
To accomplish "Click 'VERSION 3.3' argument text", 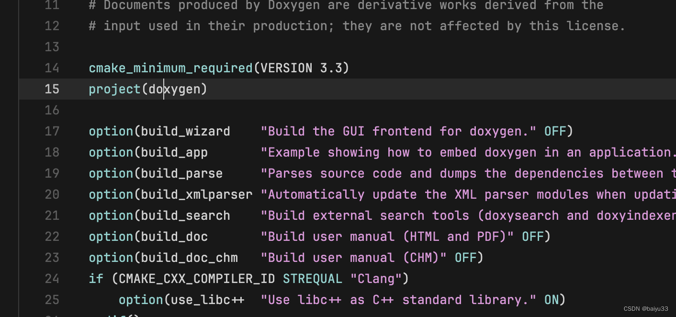I will (x=302, y=68).
